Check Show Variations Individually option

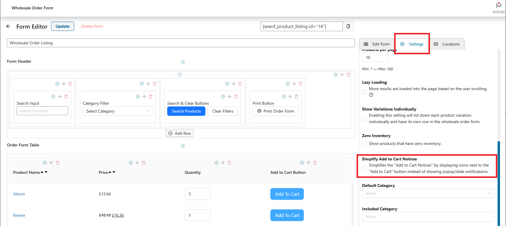point(364,118)
